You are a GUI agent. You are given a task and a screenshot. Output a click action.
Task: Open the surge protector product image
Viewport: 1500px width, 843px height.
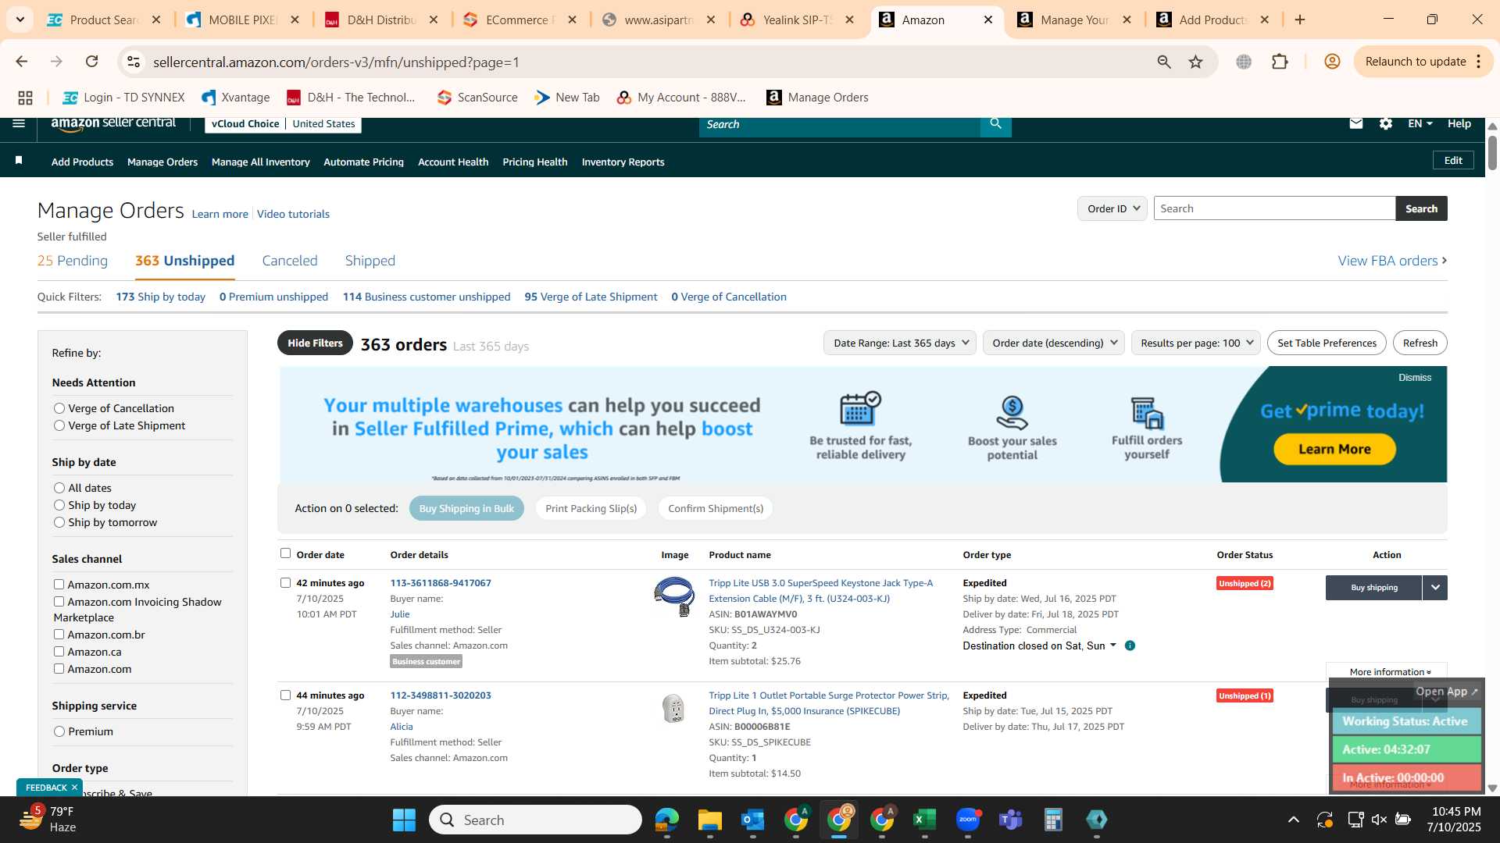point(673,708)
